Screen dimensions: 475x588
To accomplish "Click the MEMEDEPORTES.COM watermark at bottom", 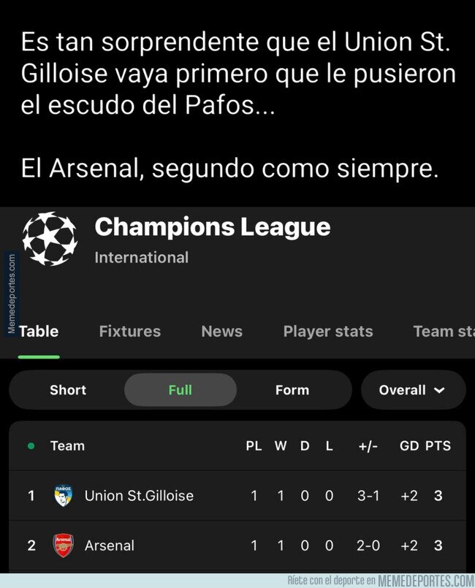I will point(426,581).
